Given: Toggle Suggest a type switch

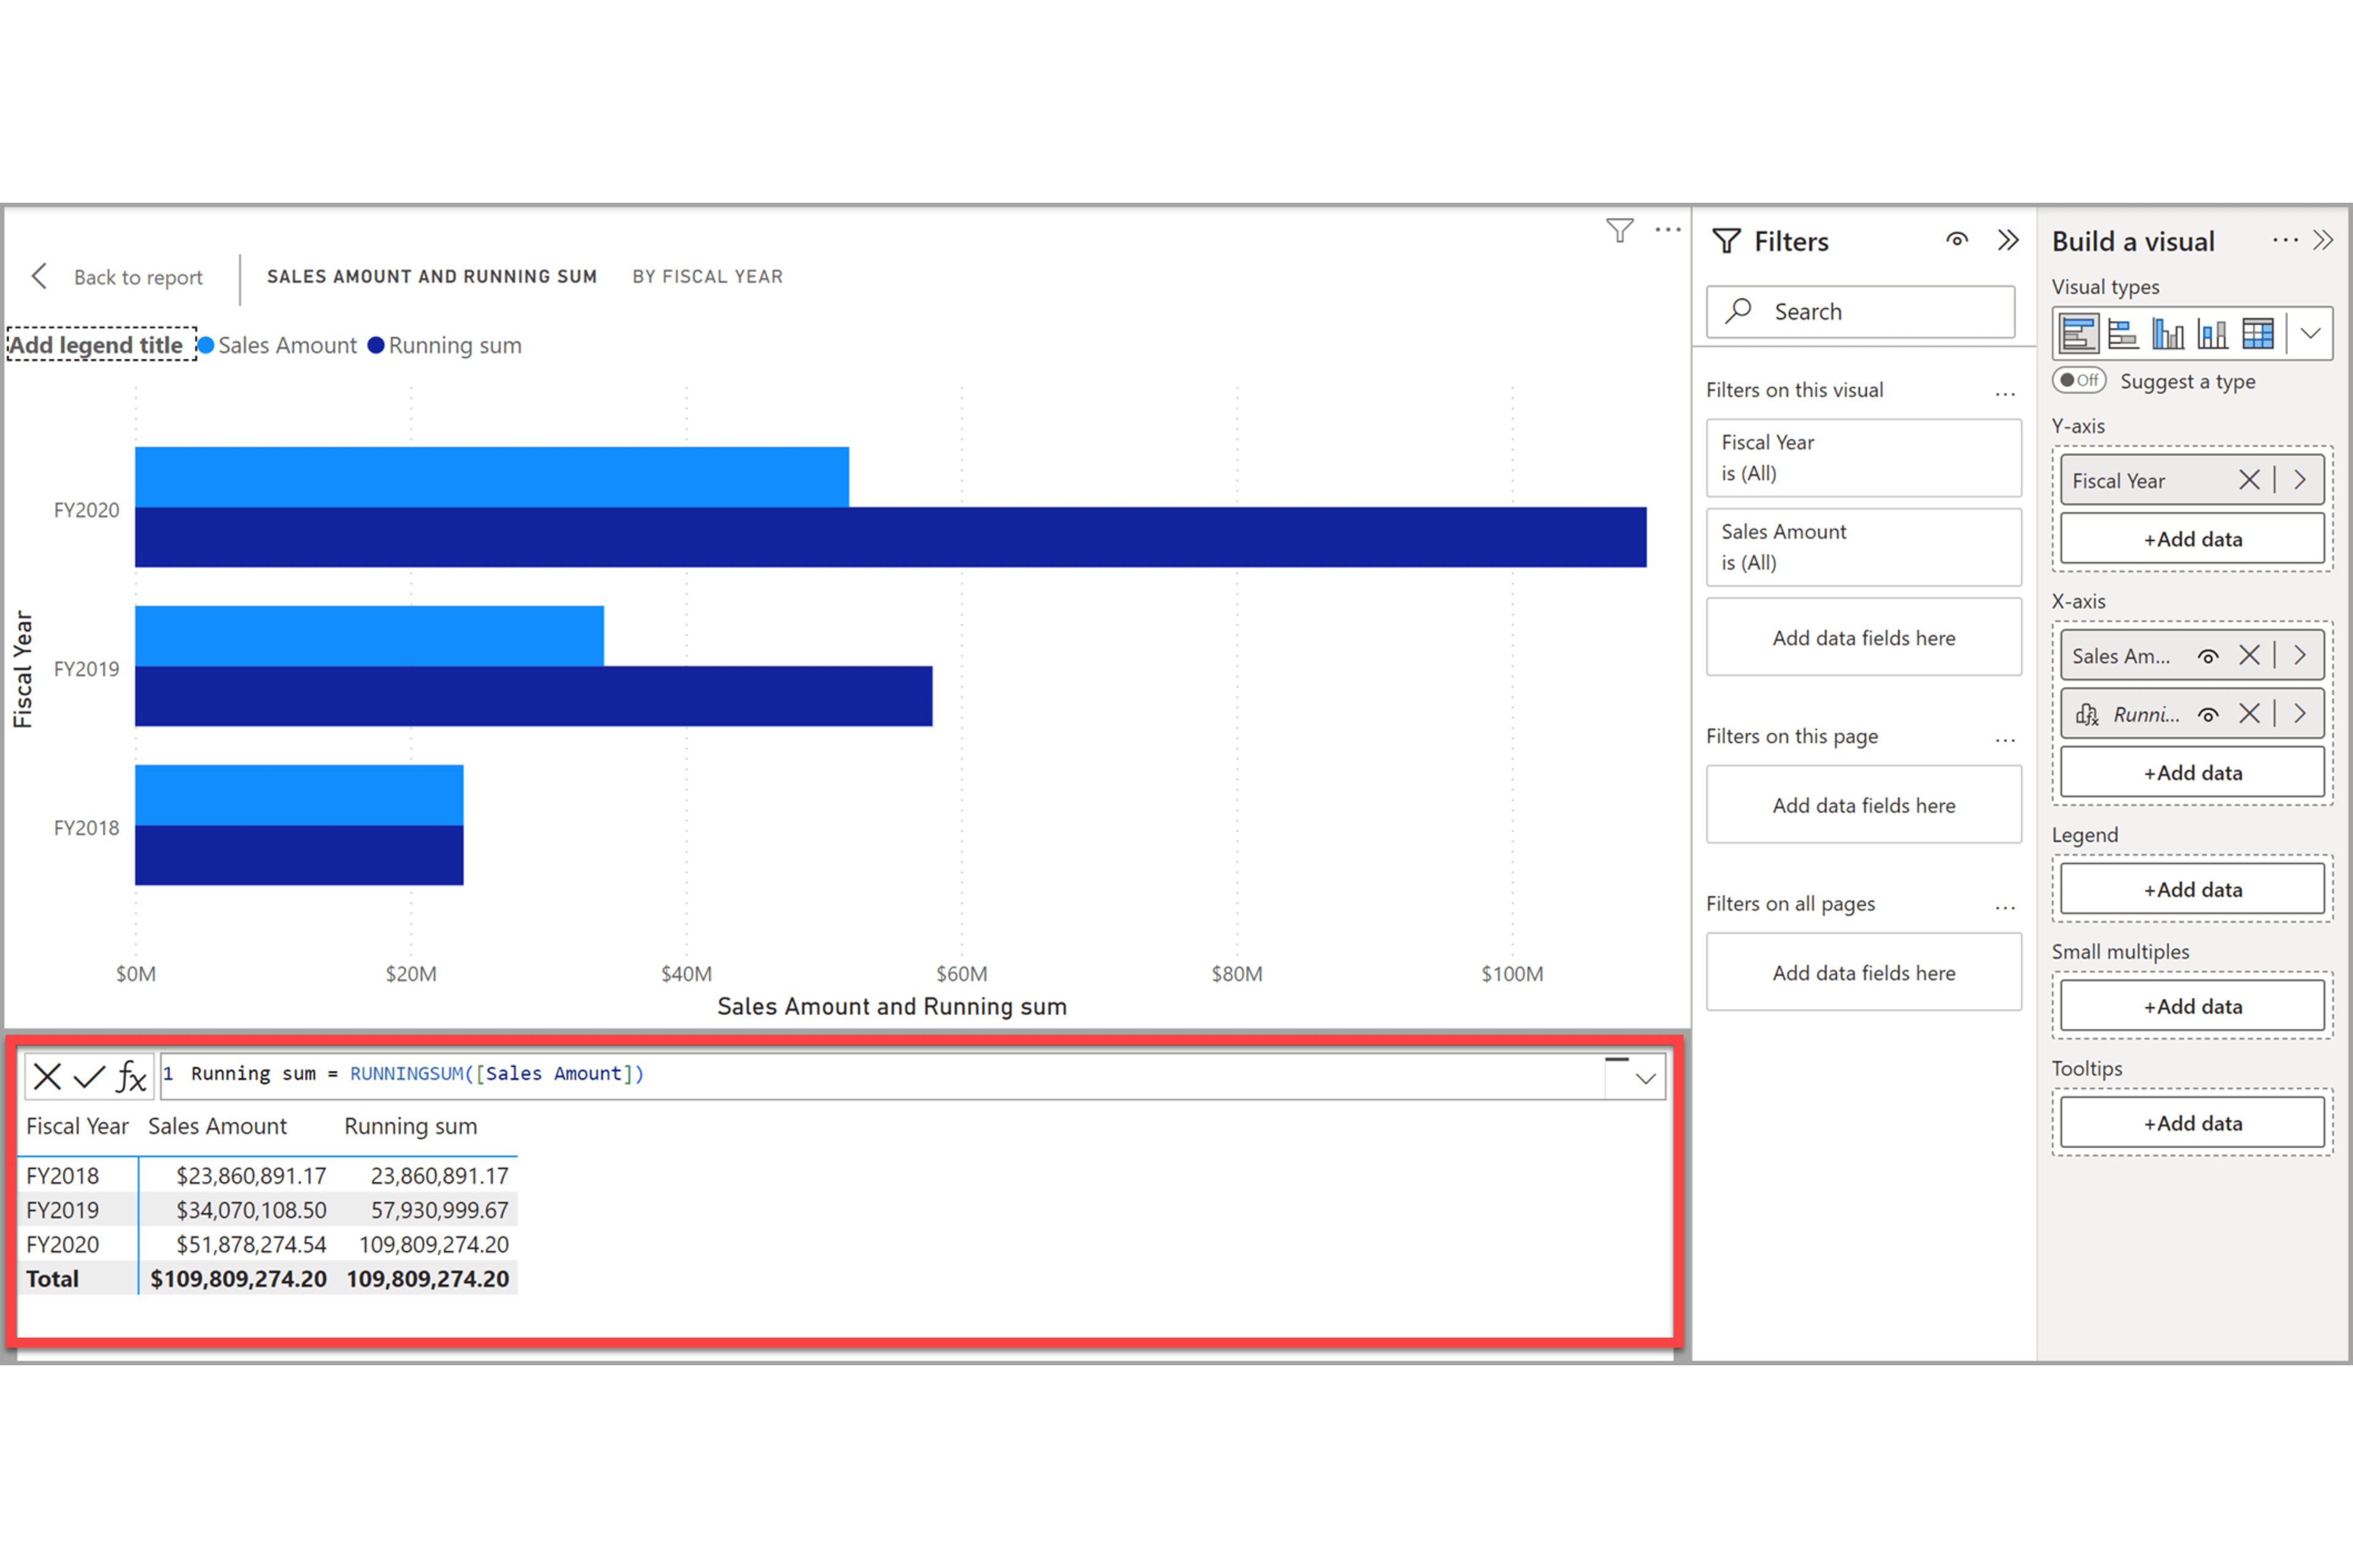Looking at the screenshot, I should [x=2079, y=380].
